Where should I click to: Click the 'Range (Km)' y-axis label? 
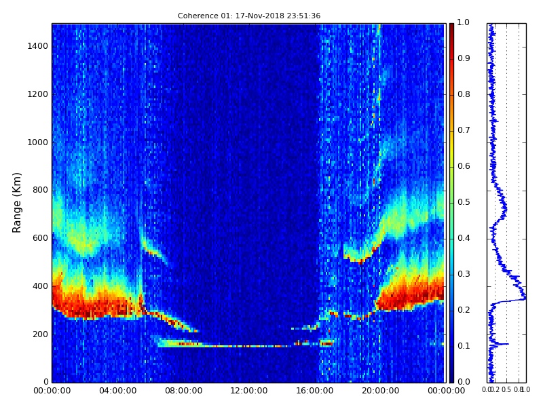click(x=16, y=203)
